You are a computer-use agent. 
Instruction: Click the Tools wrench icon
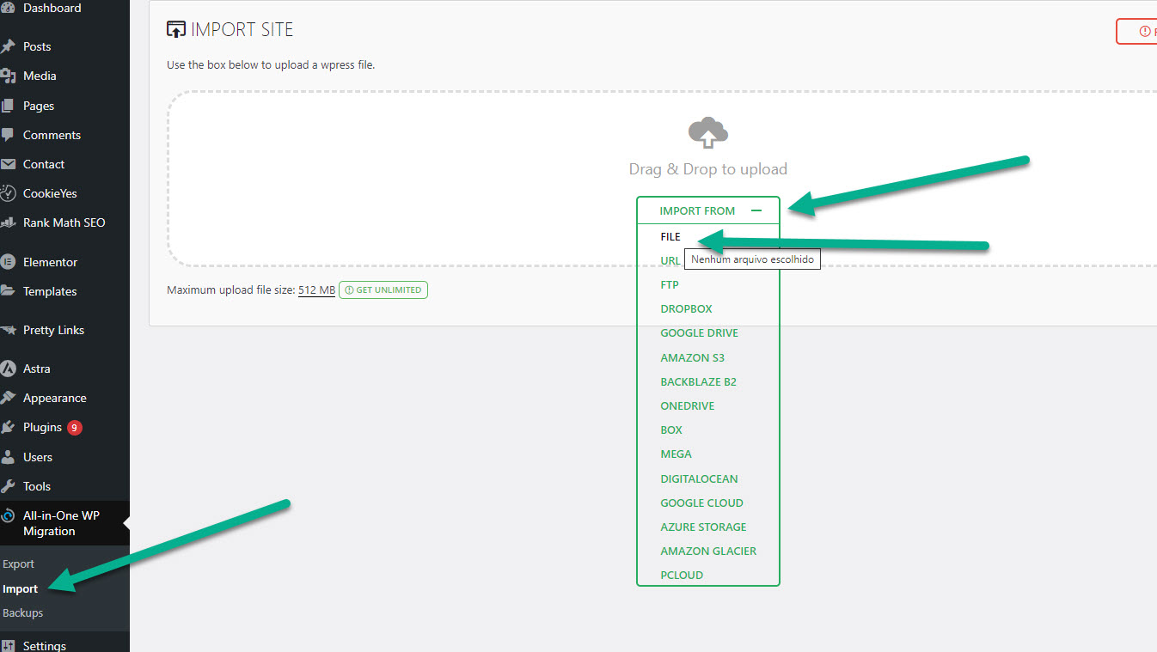pyautogui.click(x=8, y=486)
